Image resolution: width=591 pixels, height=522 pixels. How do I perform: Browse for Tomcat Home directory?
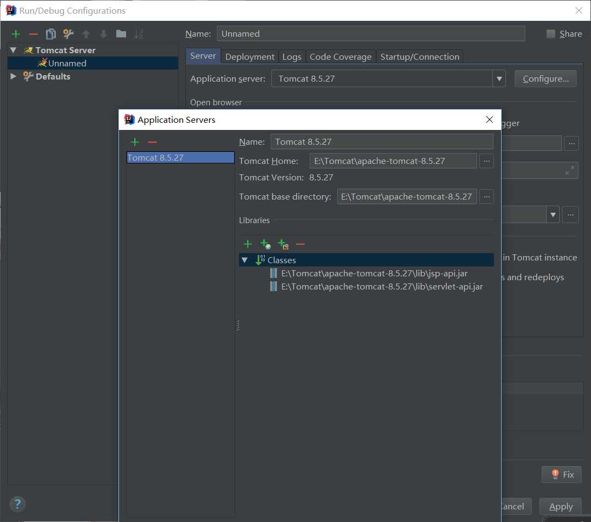pyautogui.click(x=487, y=161)
